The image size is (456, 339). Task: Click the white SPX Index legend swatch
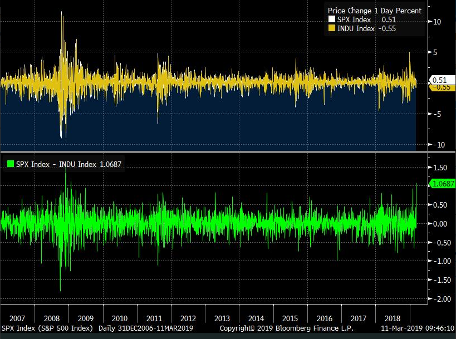pyautogui.click(x=331, y=19)
